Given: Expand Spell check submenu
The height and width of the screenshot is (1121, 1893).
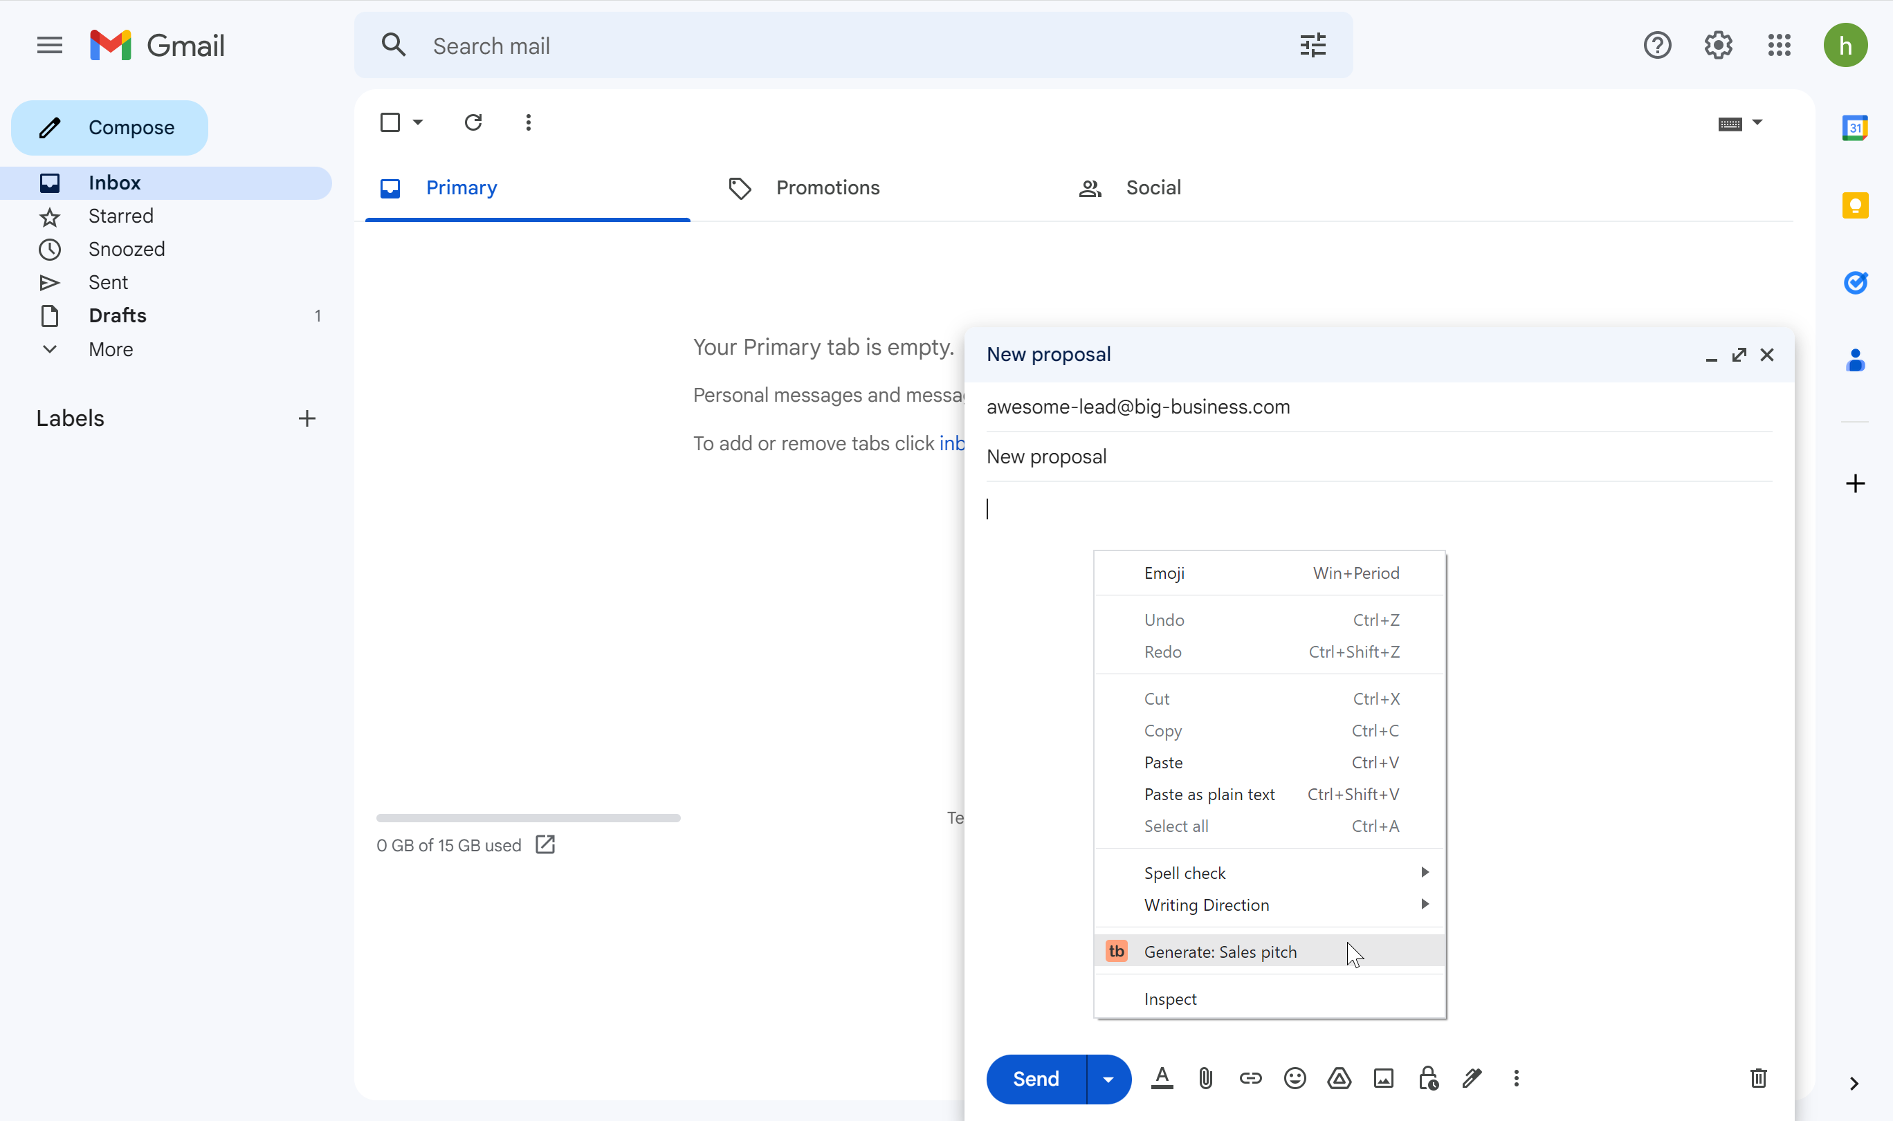Looking at the screenshot, I should [x=1270, y=873].
